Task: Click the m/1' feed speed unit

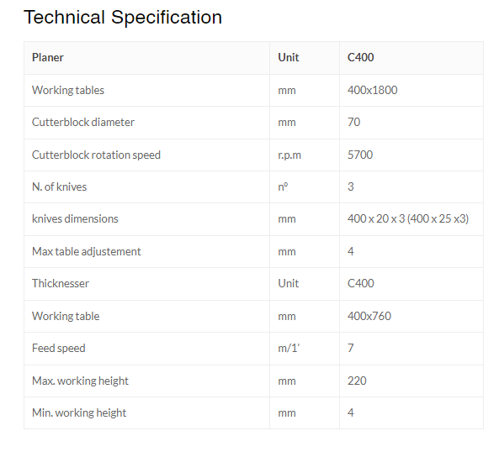Action: (289, 349)
